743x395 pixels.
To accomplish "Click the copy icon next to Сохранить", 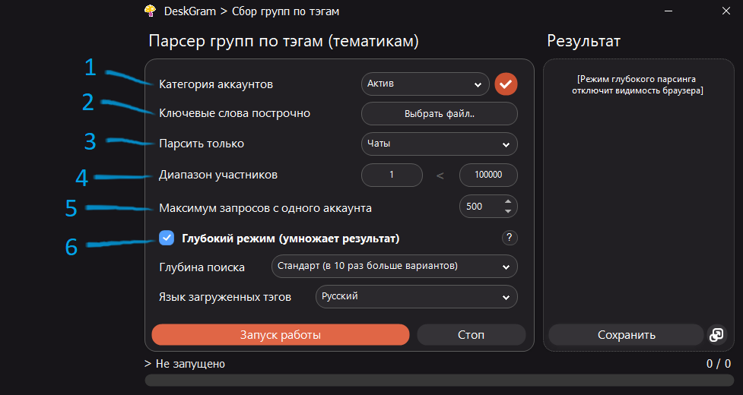I will click(x=716, y=335).
